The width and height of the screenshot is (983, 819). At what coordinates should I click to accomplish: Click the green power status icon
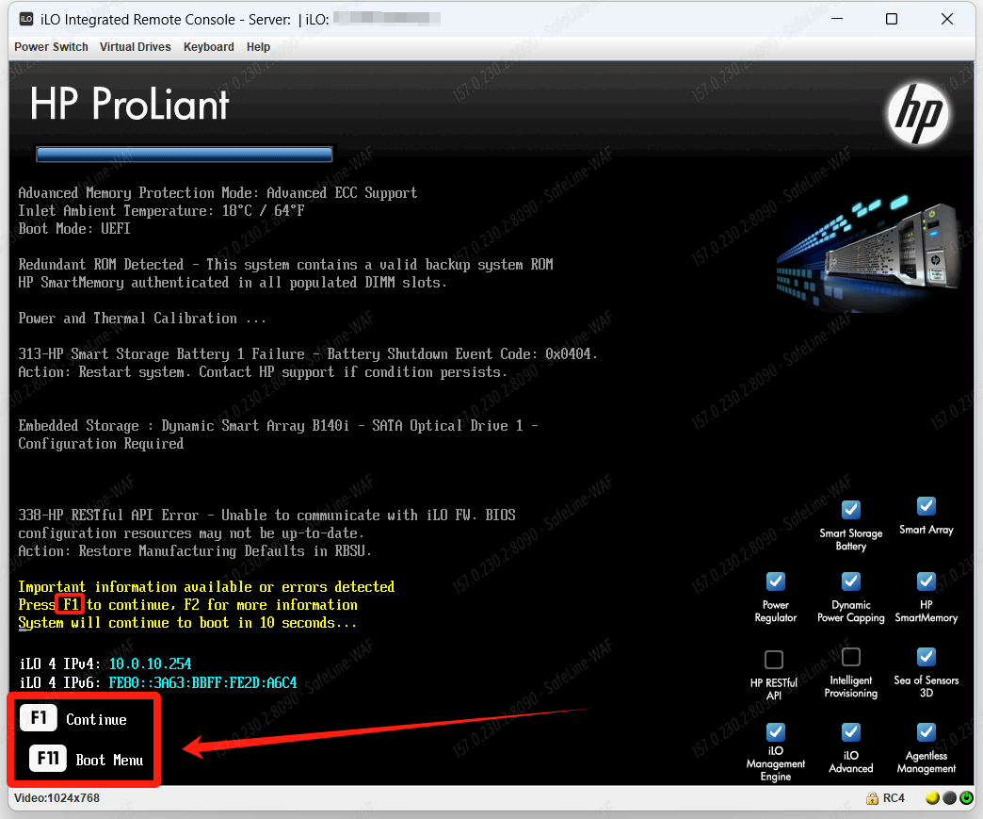coord(966,798)
